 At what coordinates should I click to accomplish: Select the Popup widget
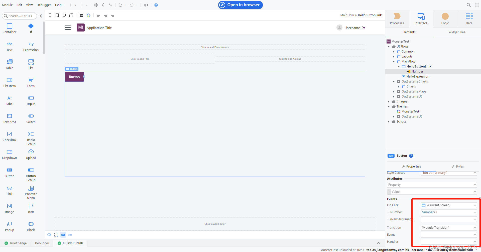pos(10,226)
